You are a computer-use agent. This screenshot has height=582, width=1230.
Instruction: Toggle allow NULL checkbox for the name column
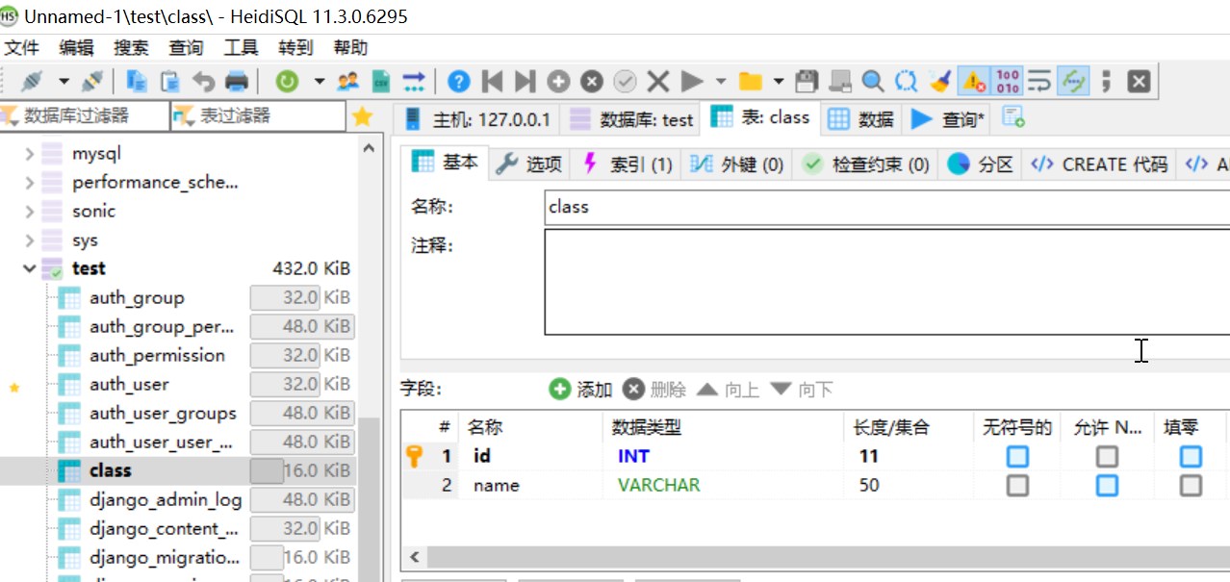click(1108, 485)
